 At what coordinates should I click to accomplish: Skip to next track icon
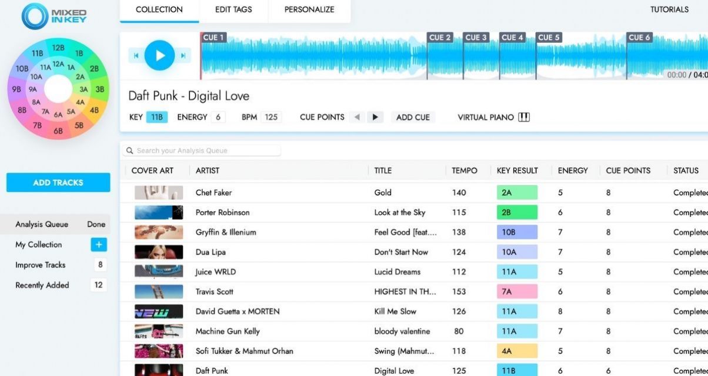(x=183, y=56)
